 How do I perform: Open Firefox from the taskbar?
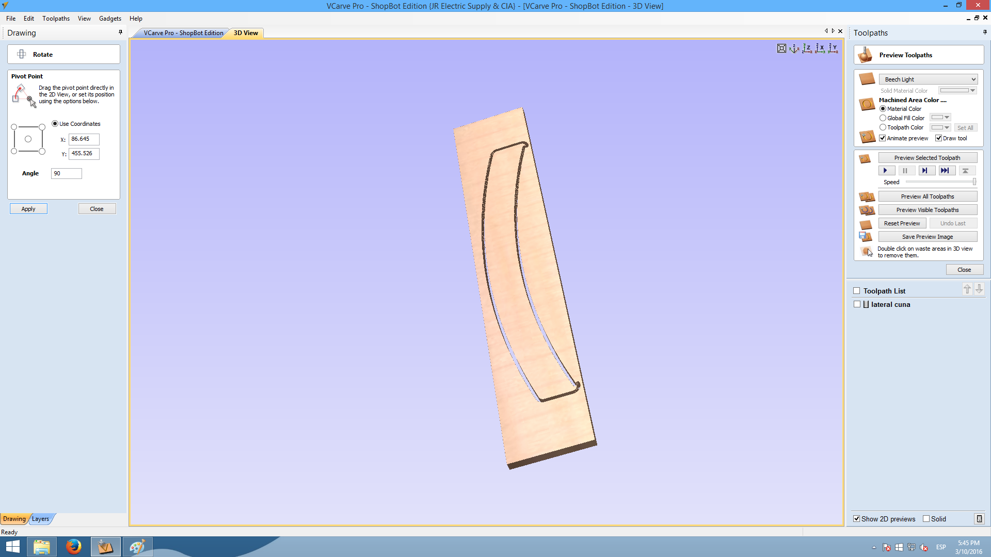point(73,547)
